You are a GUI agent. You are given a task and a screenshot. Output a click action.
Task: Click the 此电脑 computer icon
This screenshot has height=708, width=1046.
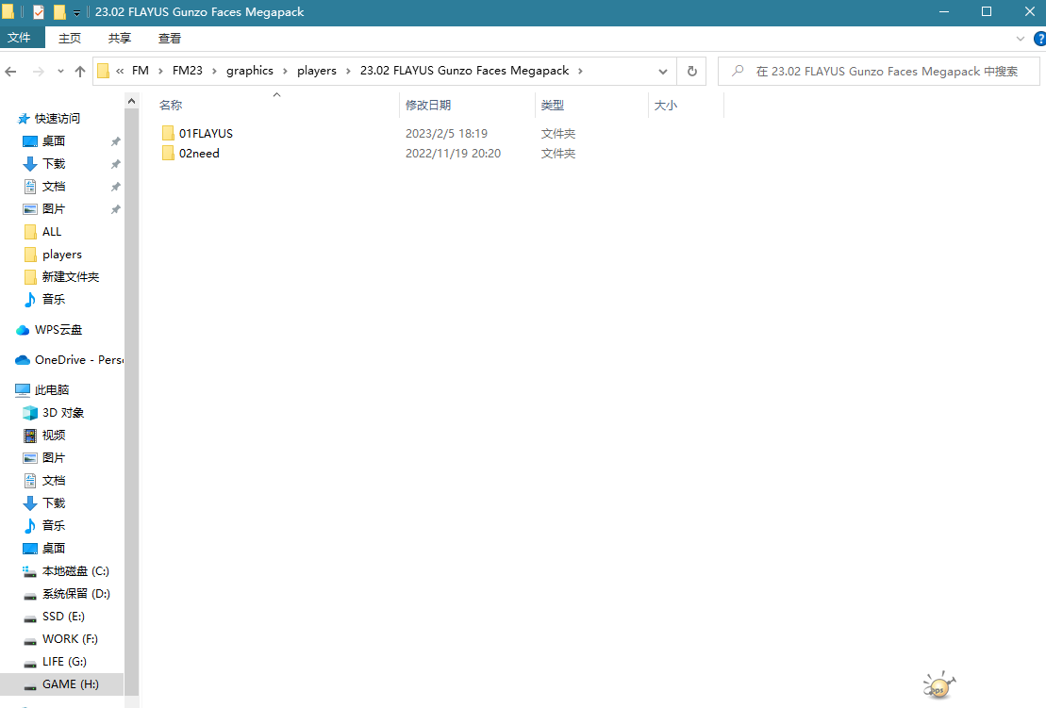(23, 390)
